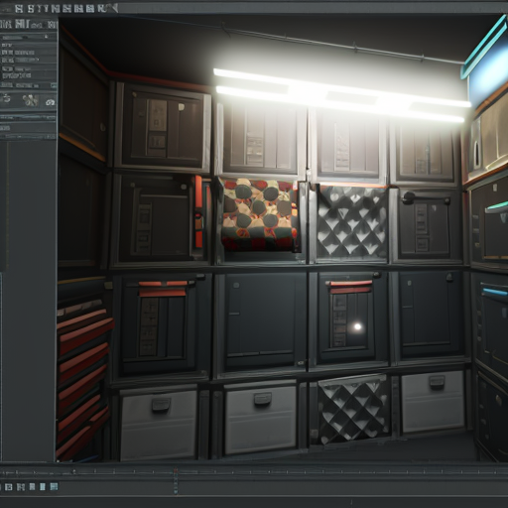This screenshot has width=508, height=508.
Task: Click the middle icon in the bottom toolbar
Action: pyautogui.click(x=32, y=486)
